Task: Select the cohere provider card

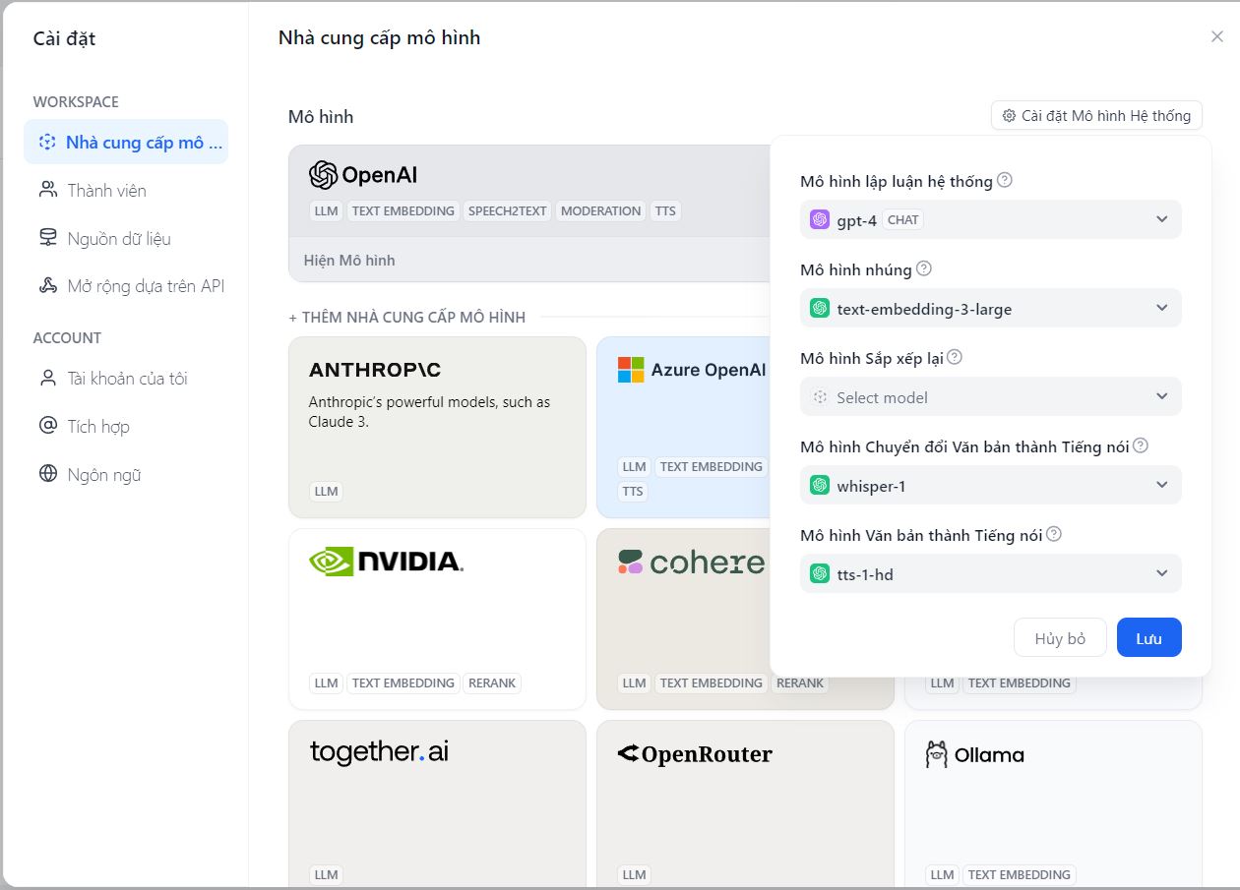Action: tap(684, 619)
